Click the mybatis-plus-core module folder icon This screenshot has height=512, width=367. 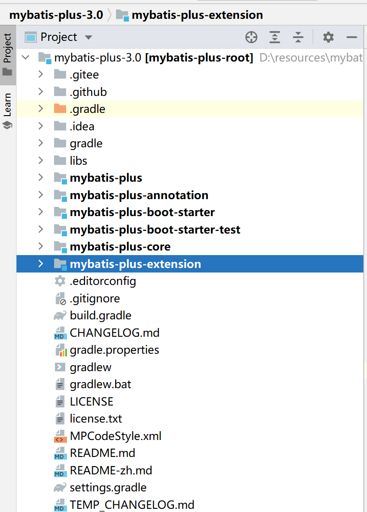(61, 246)
